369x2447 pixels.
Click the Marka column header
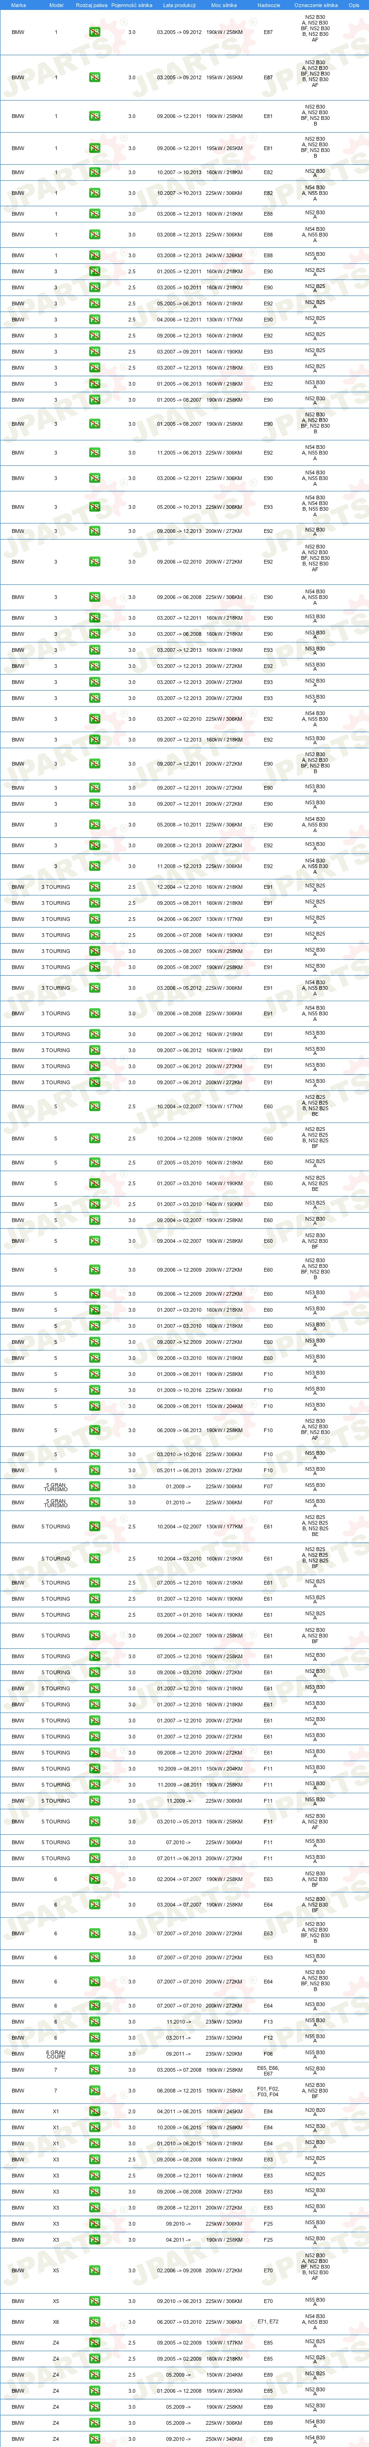pos(18,5)
